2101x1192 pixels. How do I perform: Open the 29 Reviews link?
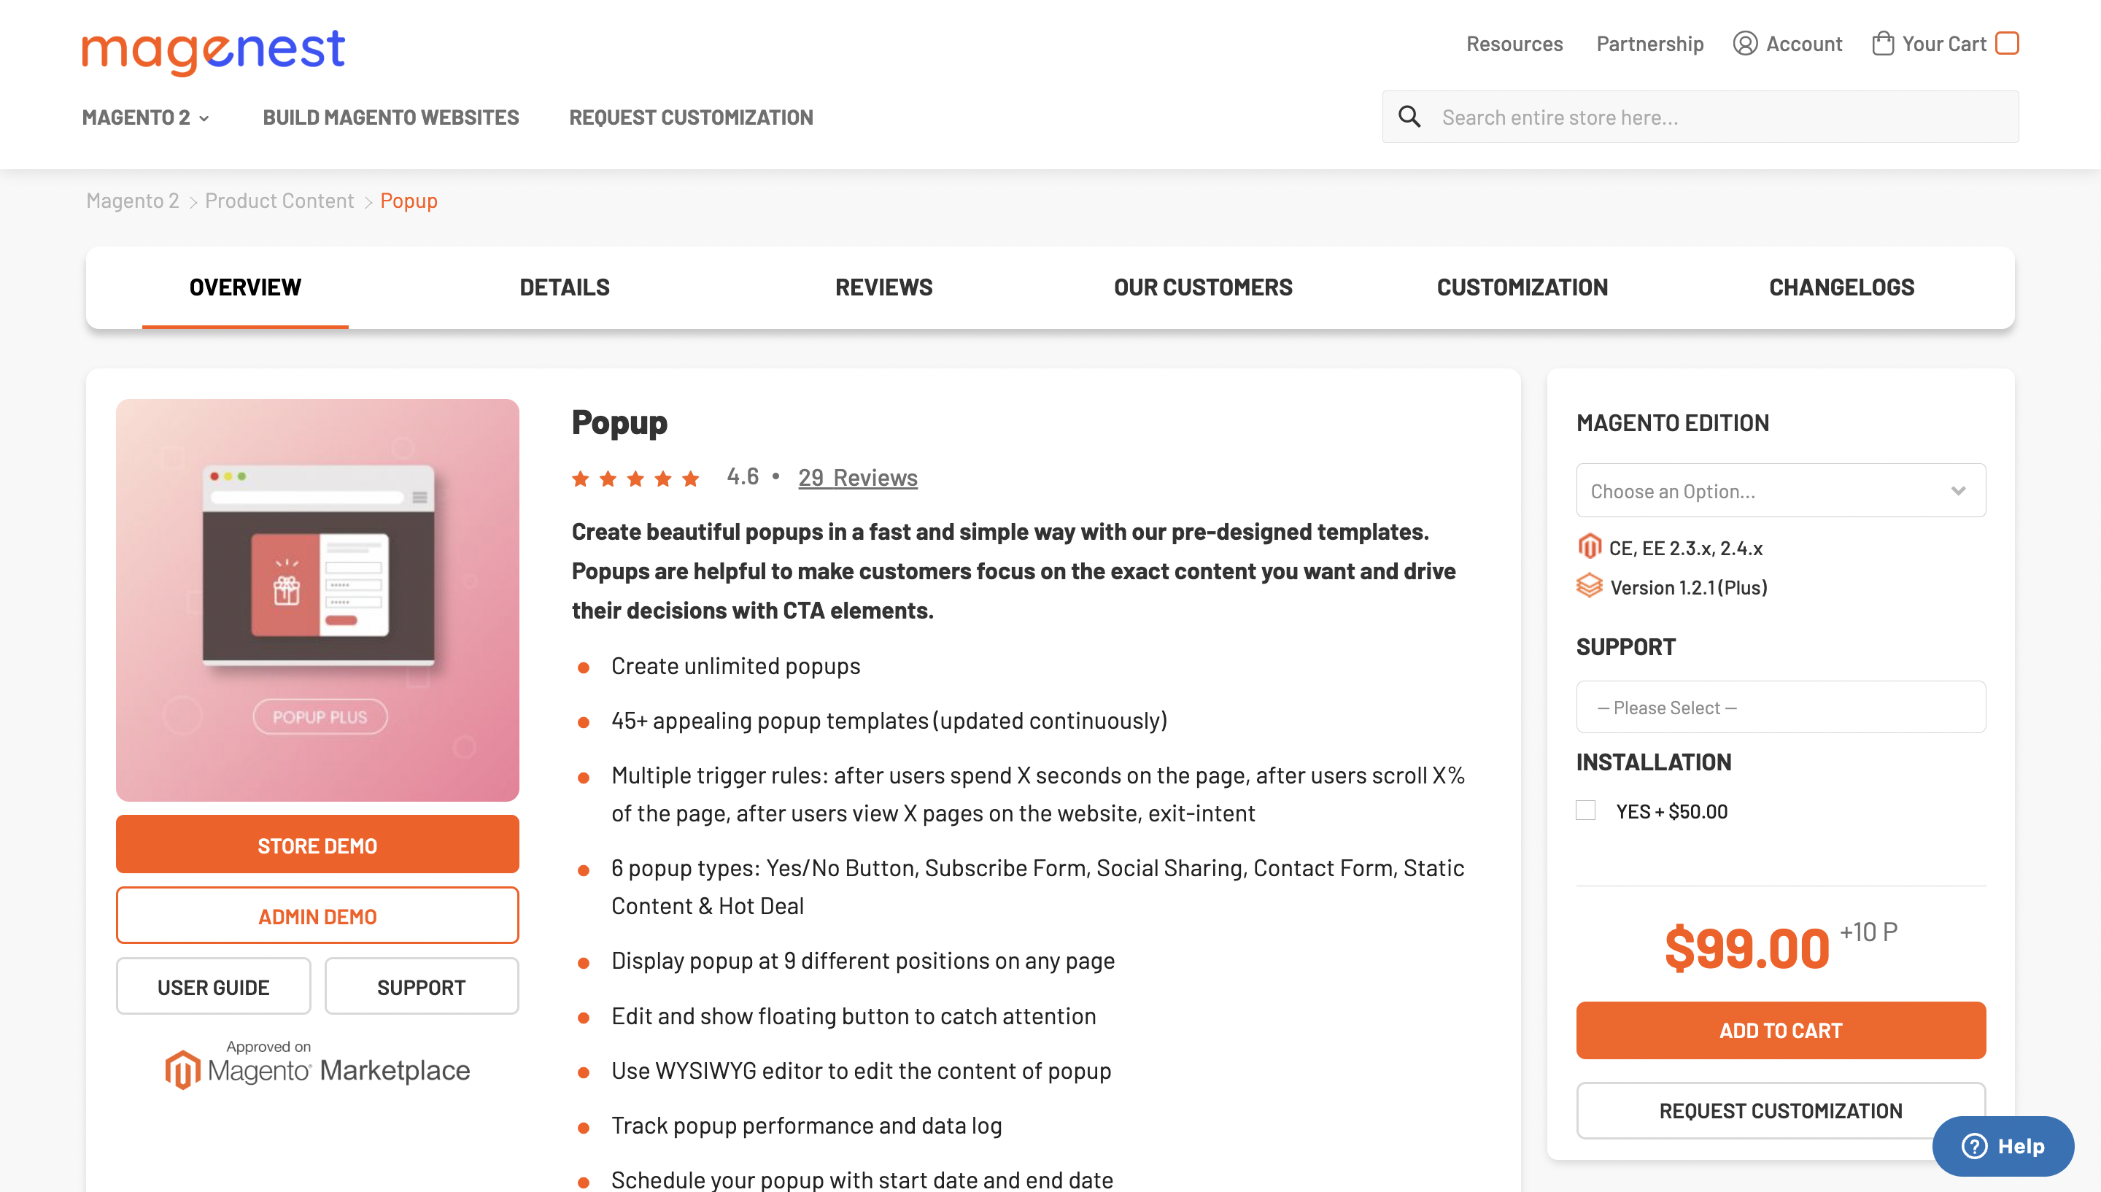857,477
